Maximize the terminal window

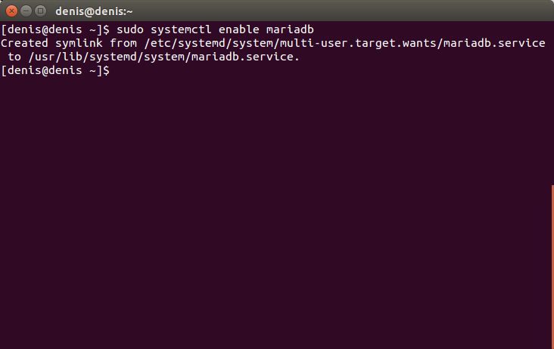pos(41,11)
